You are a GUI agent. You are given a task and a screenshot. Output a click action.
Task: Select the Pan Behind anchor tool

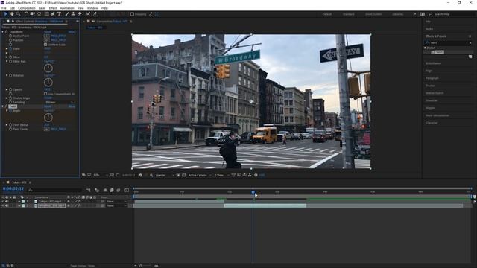point(39,14)
